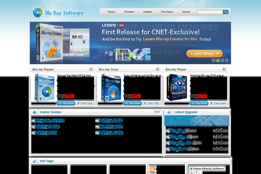Click the Blu Ray Software logo

tap(58, 13)
